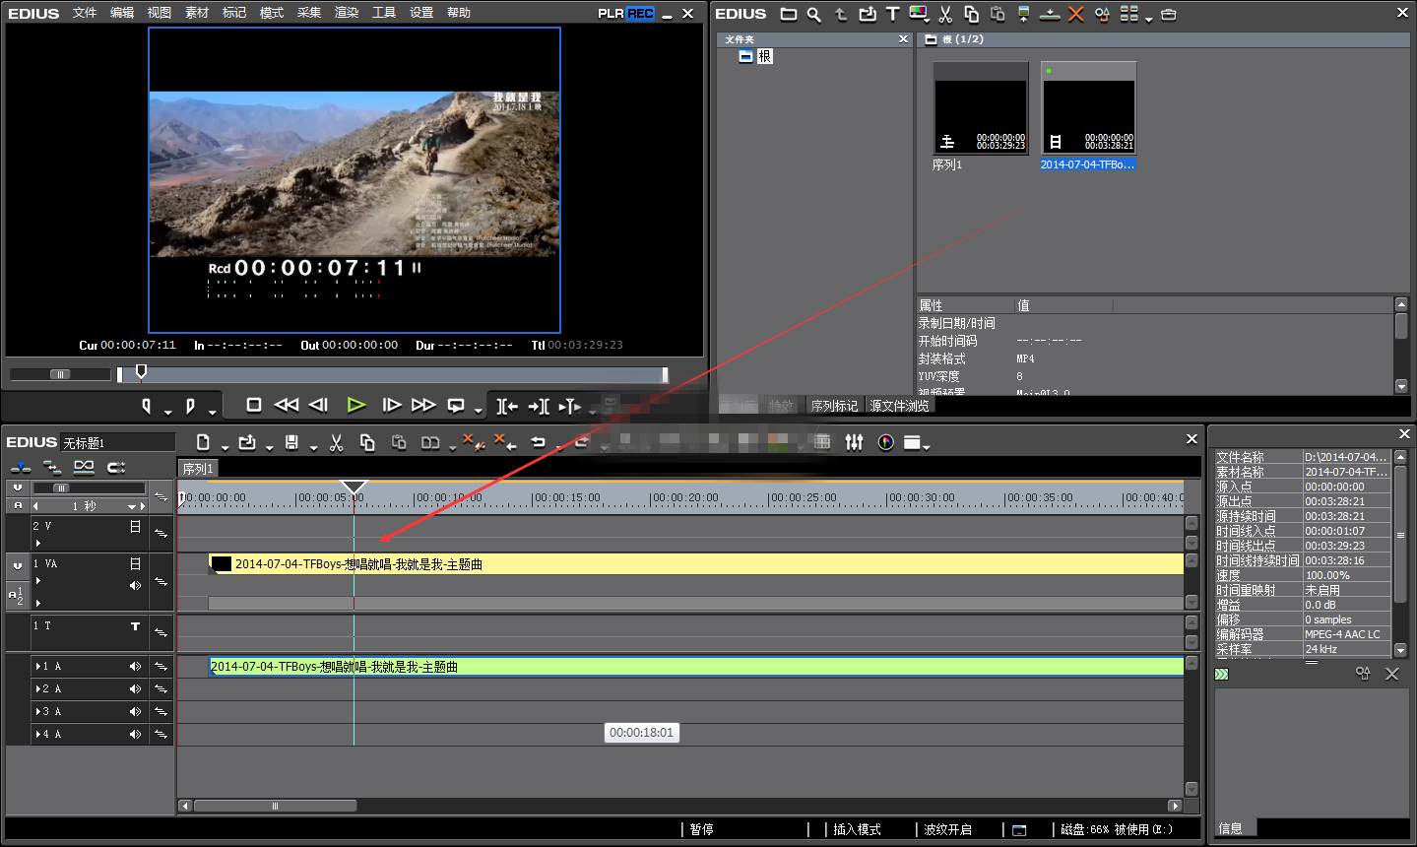
Task: Click the search icon in the bin toolbar
Action: tap(813, 14)
